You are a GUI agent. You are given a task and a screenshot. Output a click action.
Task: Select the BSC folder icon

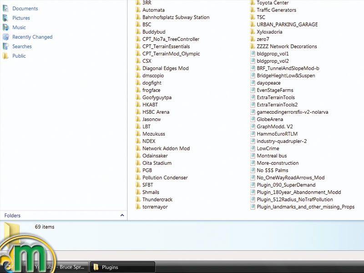(138, 25)
